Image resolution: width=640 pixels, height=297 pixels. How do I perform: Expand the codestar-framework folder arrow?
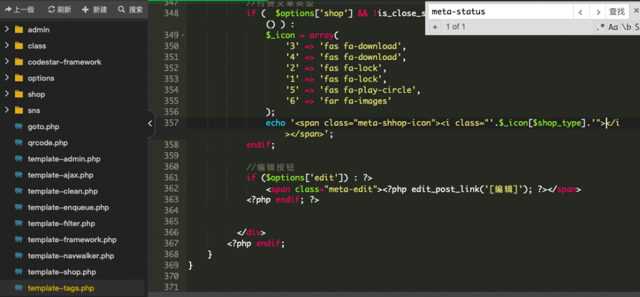(x=7, y=62)
